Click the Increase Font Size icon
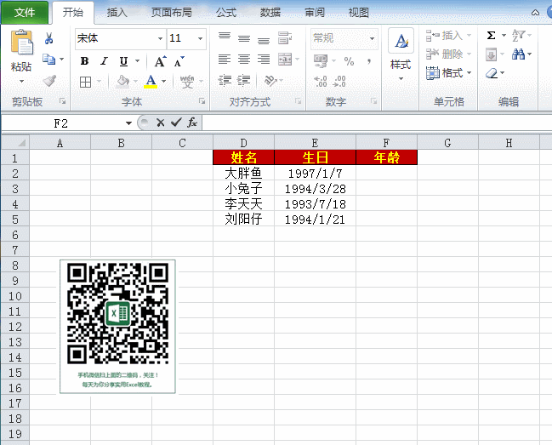 tap(160, 61)
